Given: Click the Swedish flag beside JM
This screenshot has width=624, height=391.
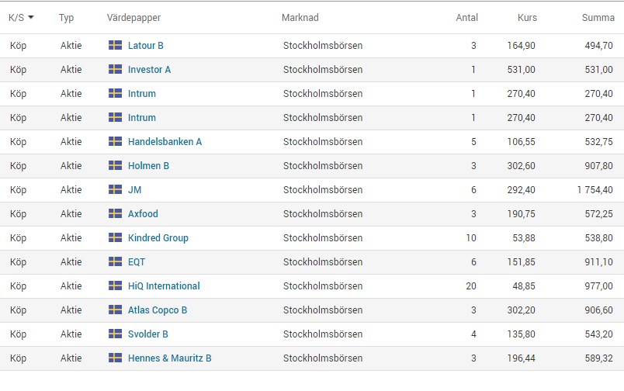Looking at the screenshot, I should [116, 189].
